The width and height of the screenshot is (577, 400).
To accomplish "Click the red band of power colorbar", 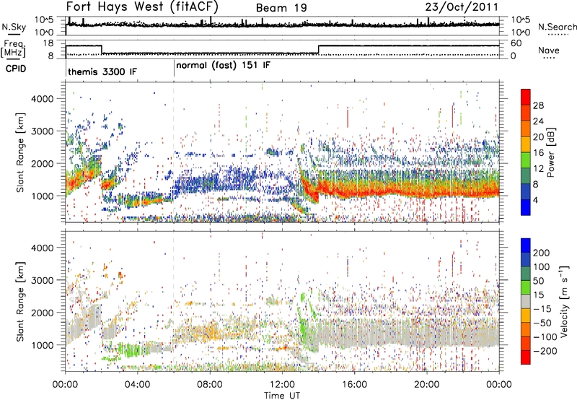I will [526, 97].
